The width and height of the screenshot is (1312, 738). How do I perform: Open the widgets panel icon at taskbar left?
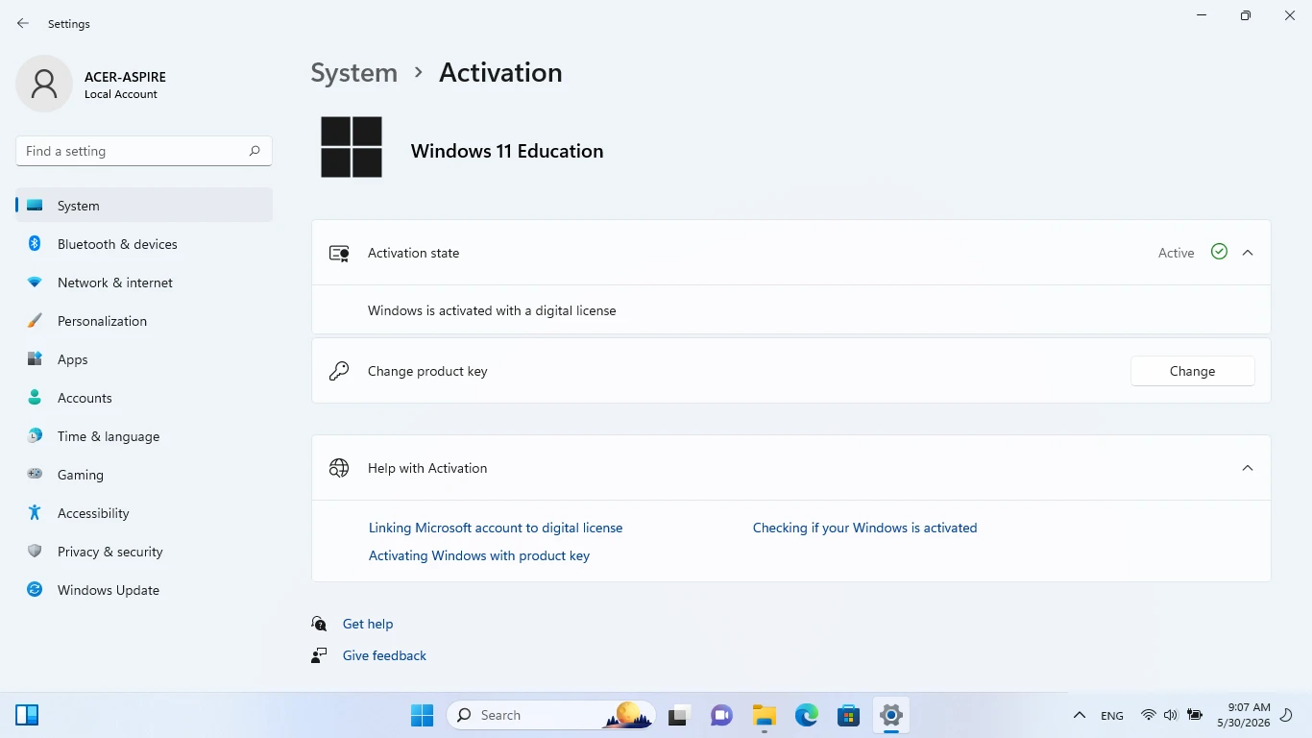[27, 715]
